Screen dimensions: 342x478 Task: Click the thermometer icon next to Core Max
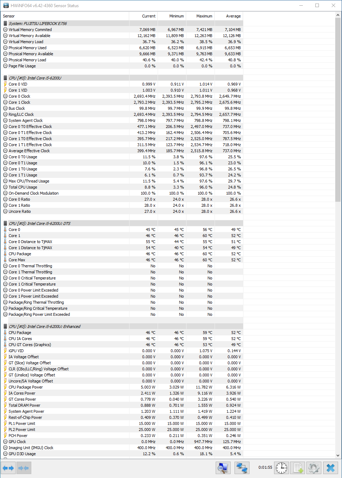(x=5, y=260)
